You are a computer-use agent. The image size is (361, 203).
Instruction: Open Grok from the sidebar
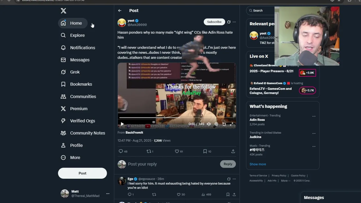[71, 72]
